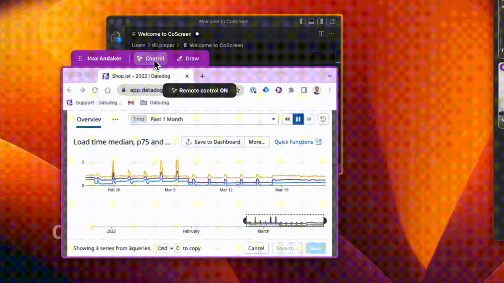The image size is (504, 283).
Task: Go back in browser history
Action: click(70, 90)
